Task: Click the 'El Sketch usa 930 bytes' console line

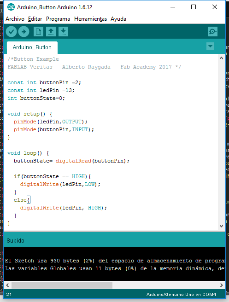Action: point(115,261)
